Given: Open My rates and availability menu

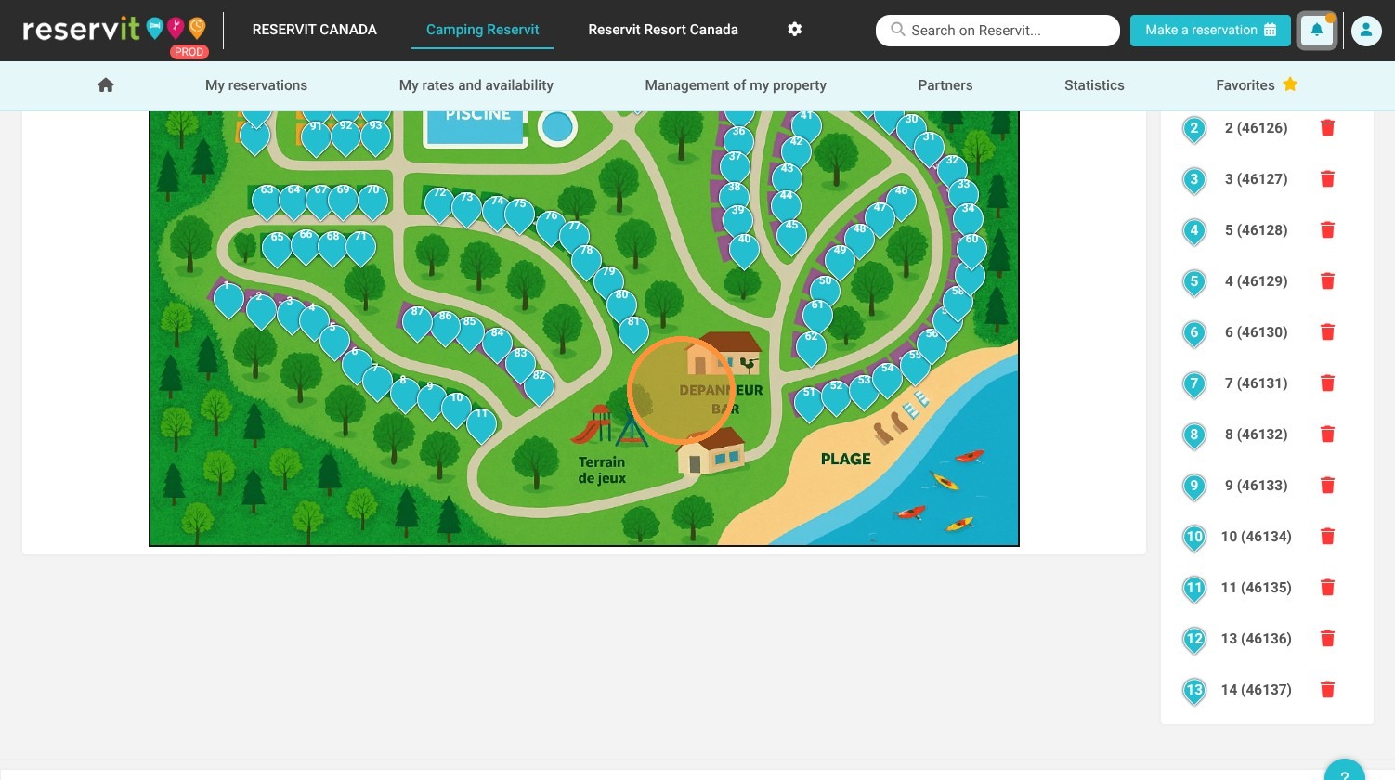Looking at the screenshot, I should tap(476, 84).
